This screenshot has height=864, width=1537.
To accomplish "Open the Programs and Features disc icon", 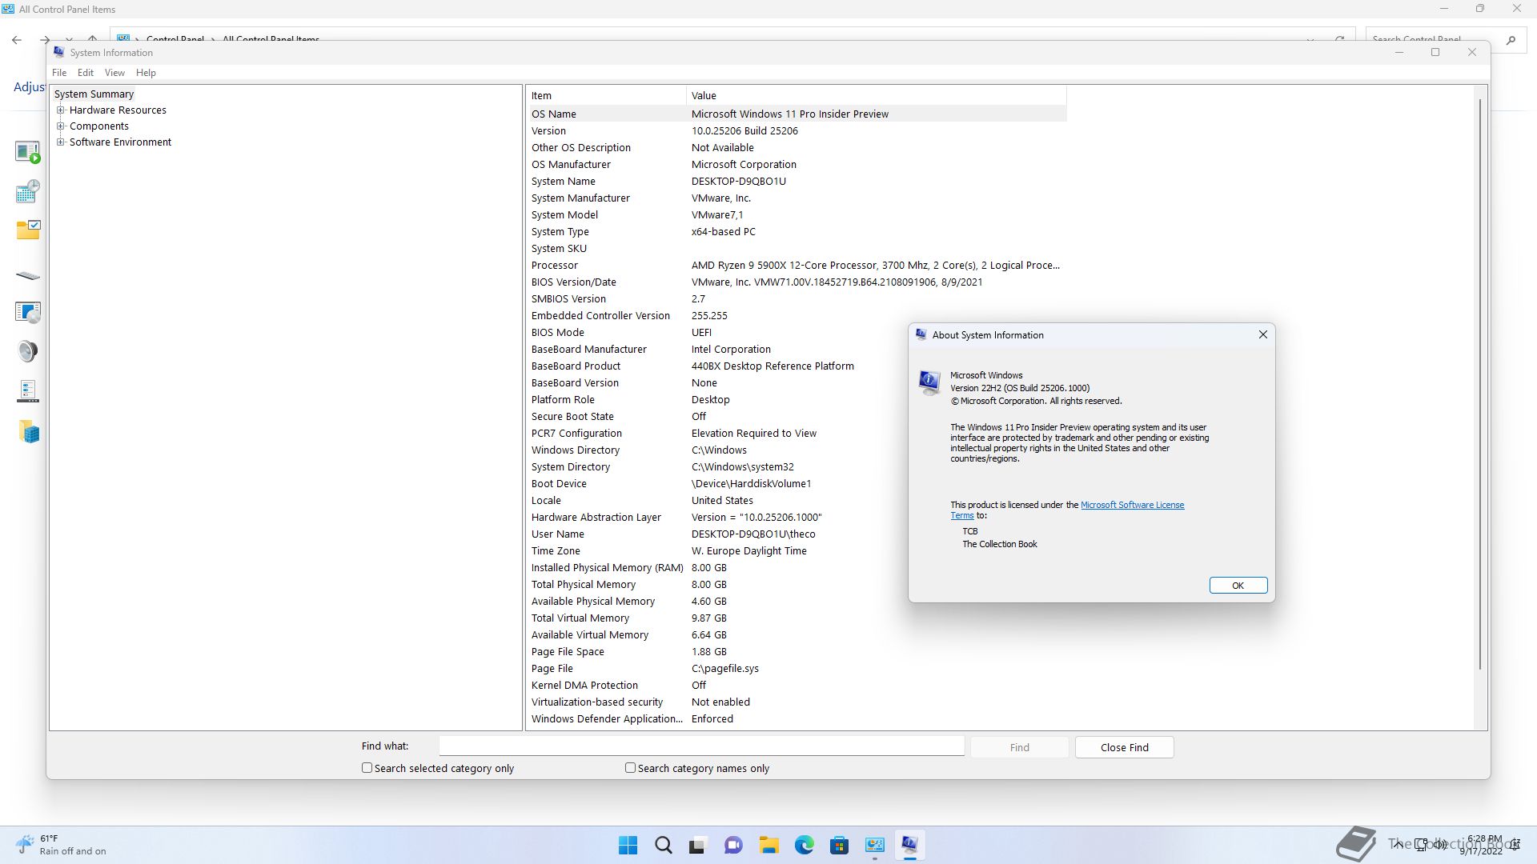I will [28, 312].
